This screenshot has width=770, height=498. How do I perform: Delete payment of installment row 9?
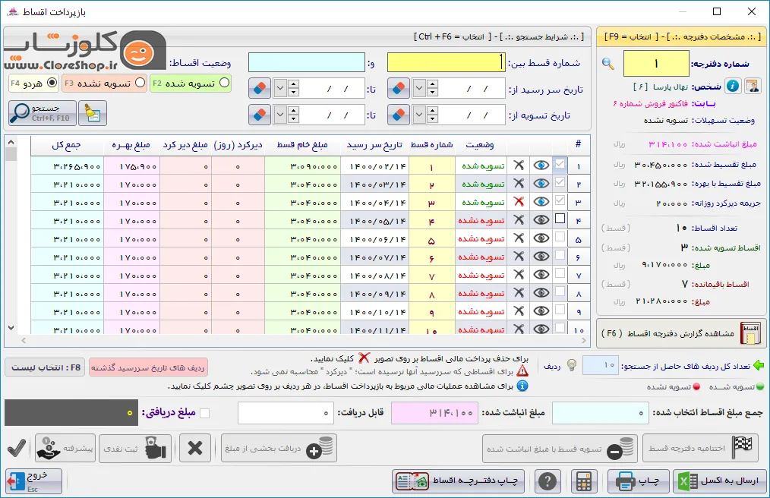point(519,311)
